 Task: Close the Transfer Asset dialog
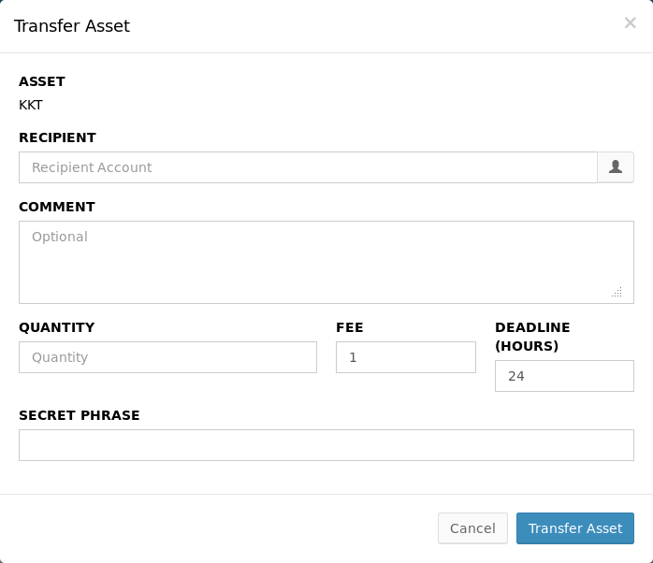click(x=630, y=23)
